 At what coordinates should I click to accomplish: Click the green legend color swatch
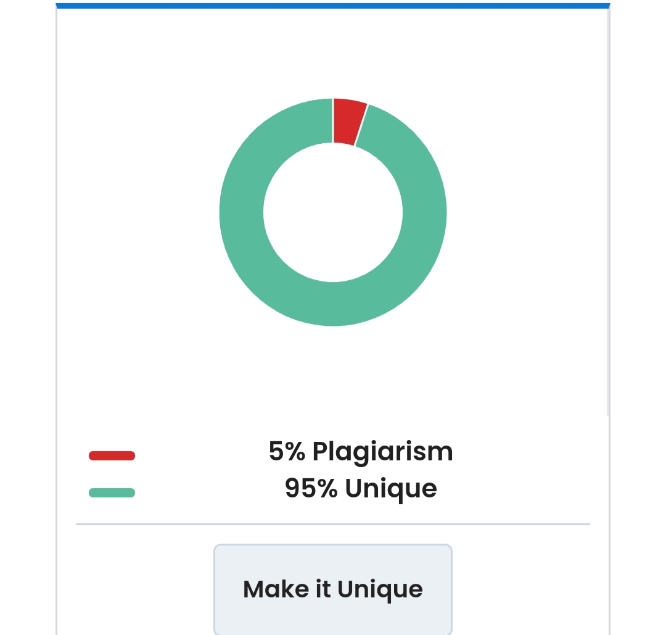pos(112,492)
